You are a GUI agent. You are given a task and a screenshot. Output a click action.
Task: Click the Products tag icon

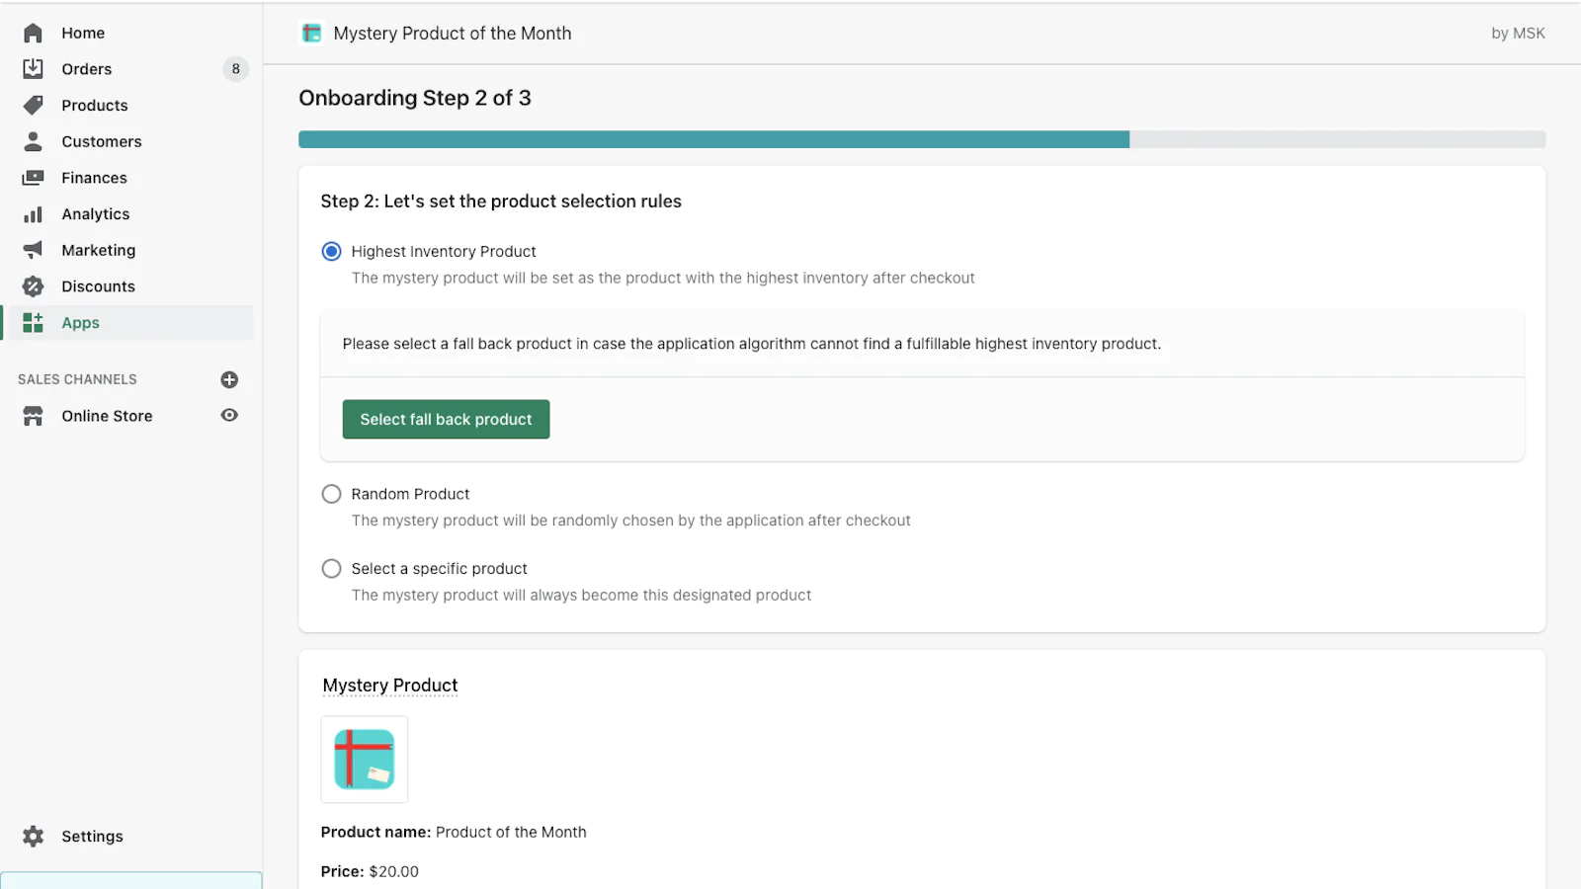point(33,105)
